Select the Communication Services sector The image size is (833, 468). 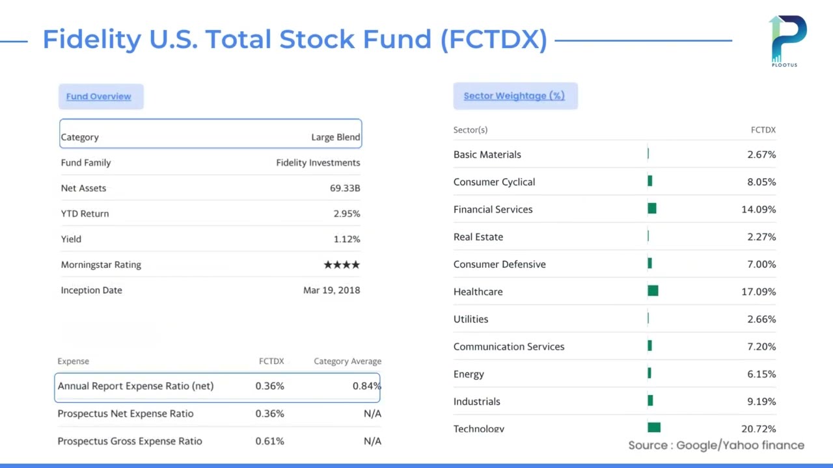coord(509,346)
